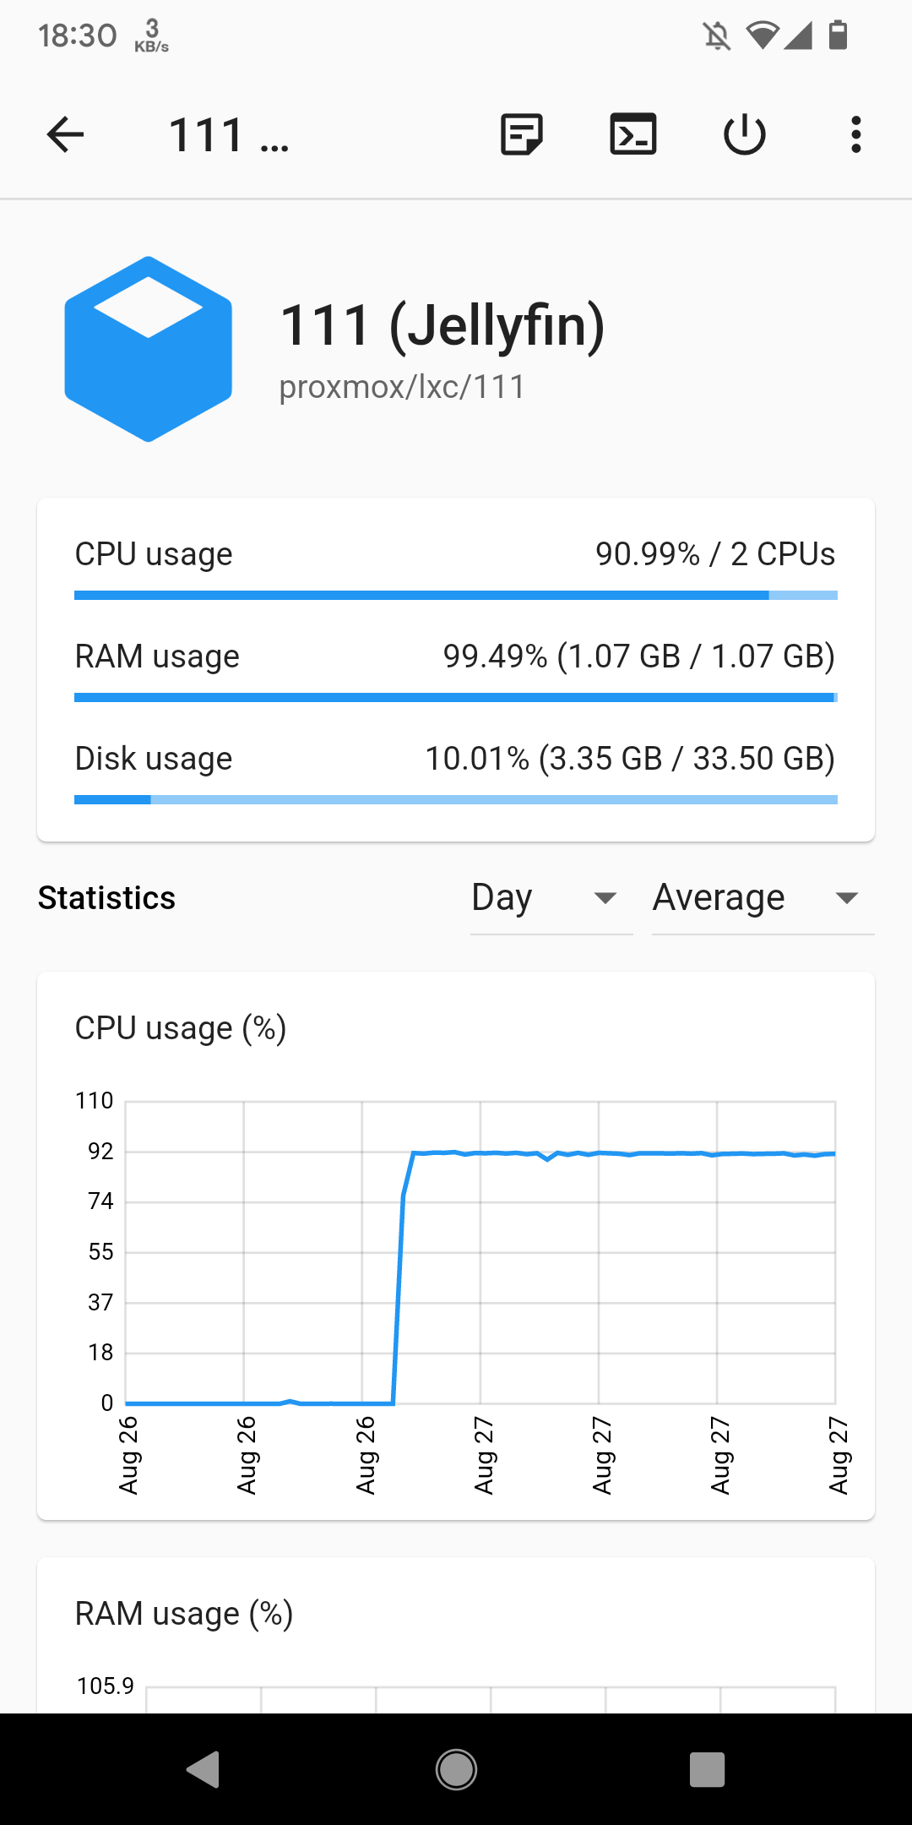
Task: Tap the Disk usage progress bar
Action: (456, 800)
